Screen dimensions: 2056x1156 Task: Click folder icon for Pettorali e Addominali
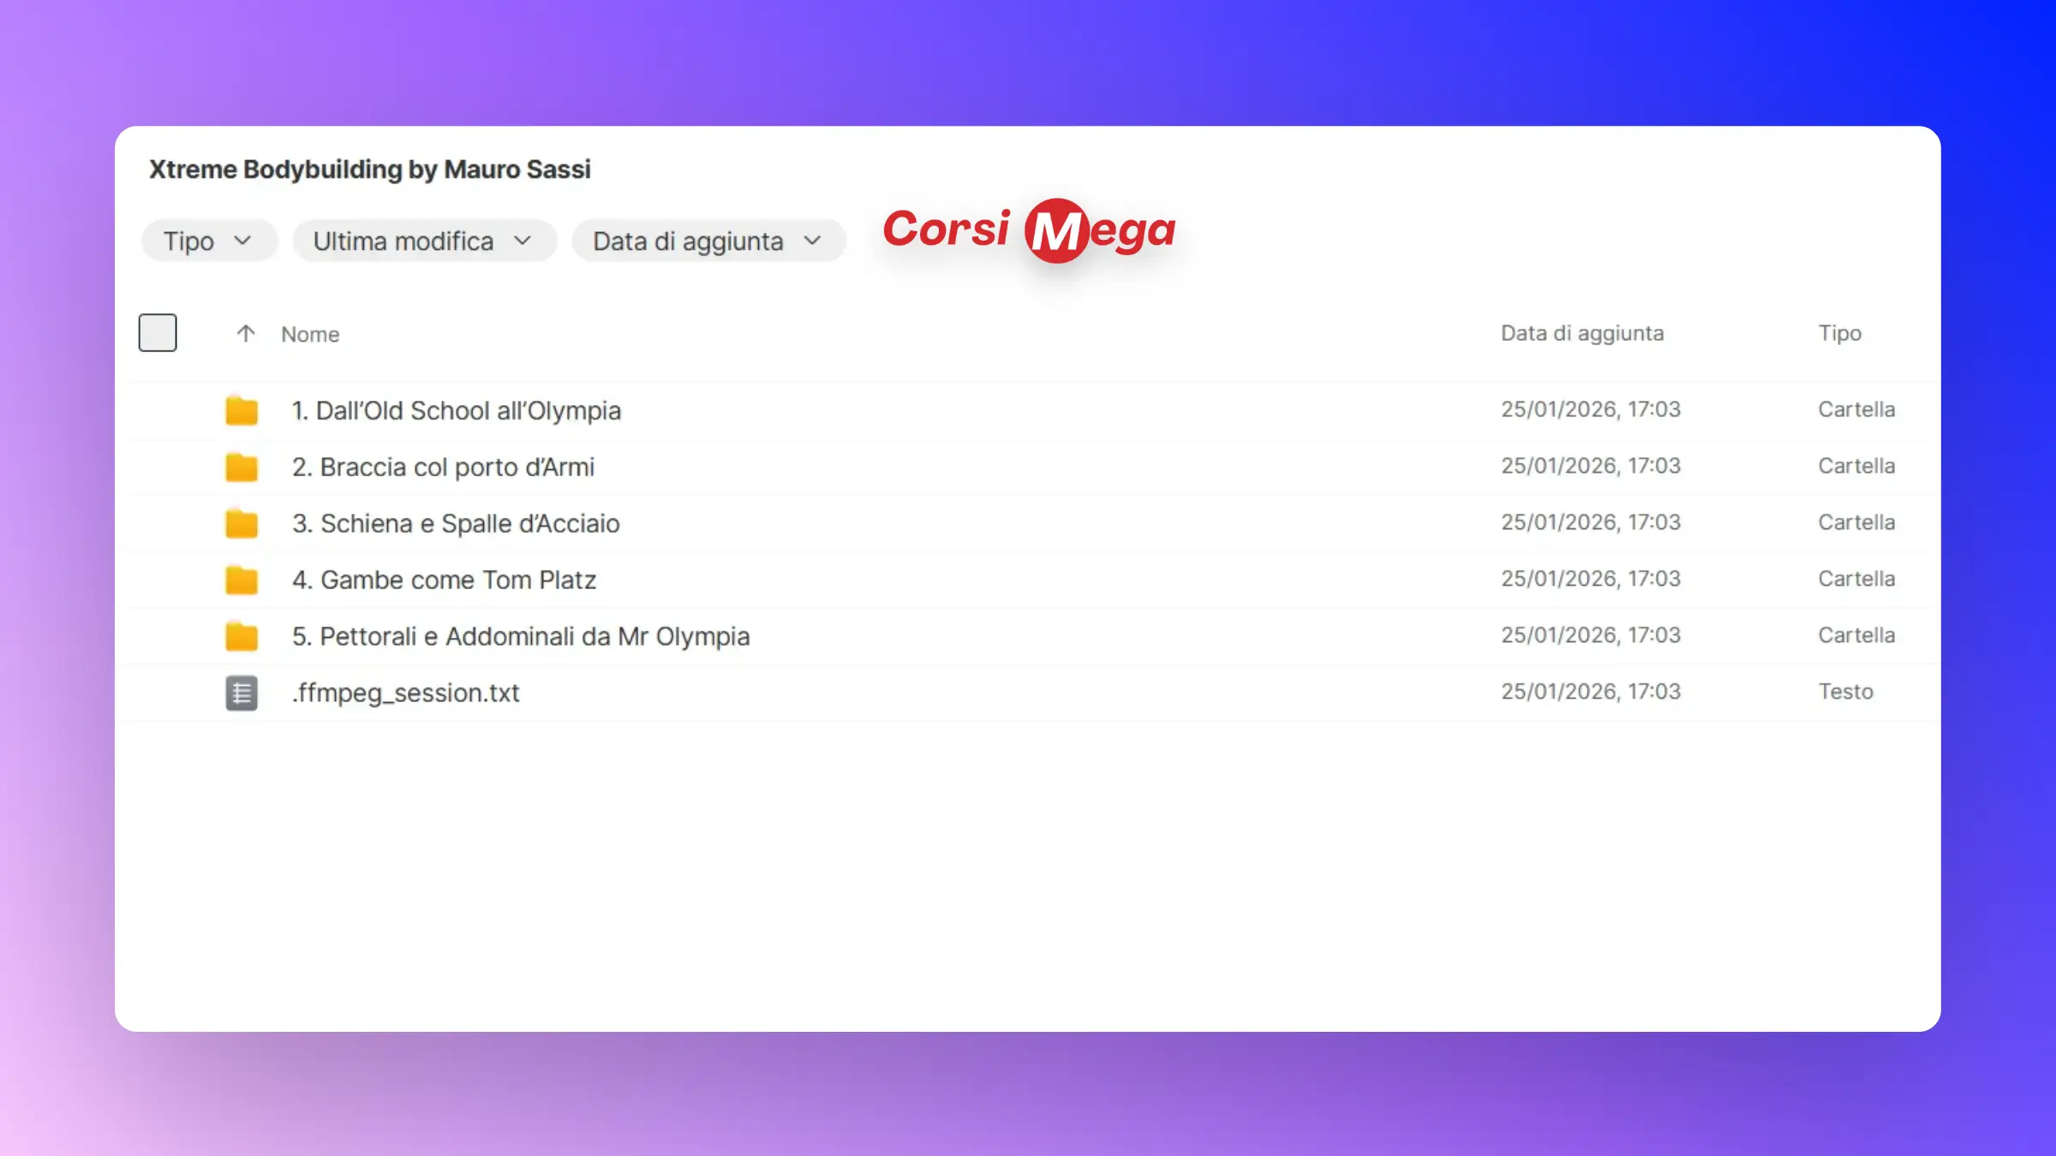(x=242, y=637)
